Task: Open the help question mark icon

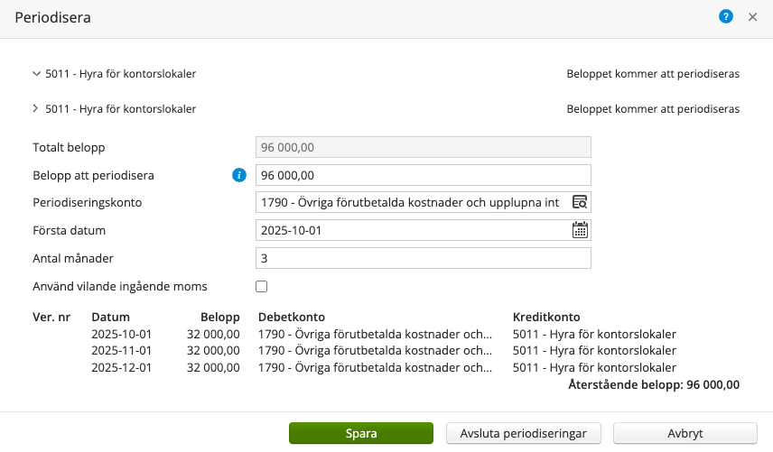Action: point(725,17)
